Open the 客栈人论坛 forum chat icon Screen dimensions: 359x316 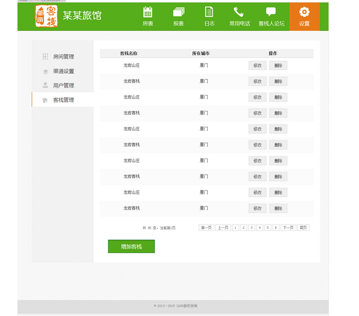coord(271,12)
